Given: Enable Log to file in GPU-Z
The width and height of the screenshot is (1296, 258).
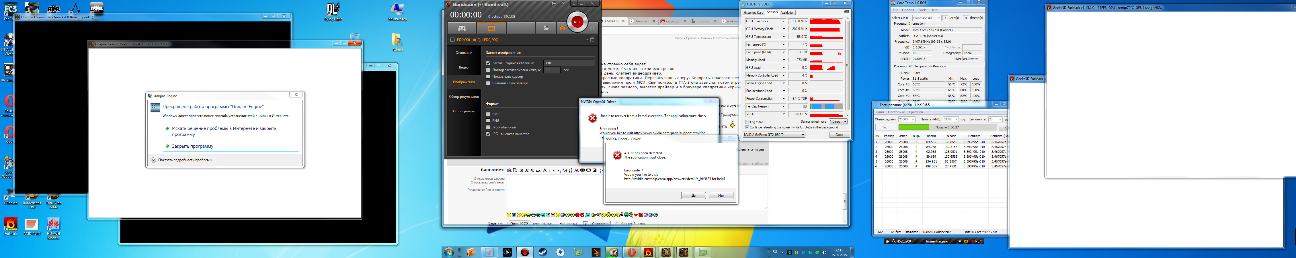Looking at the screenshot, I should pyautogui.click(x=747, y=122).
